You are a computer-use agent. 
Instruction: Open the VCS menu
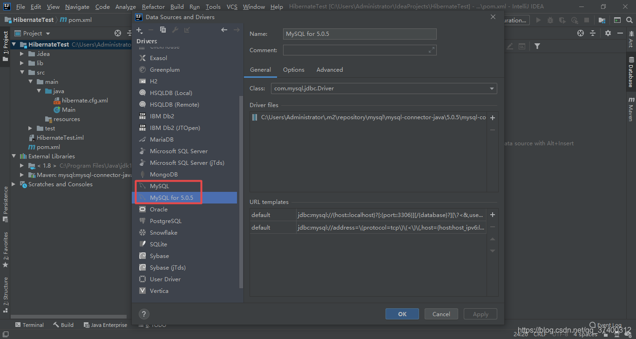[x=232, y=7]
